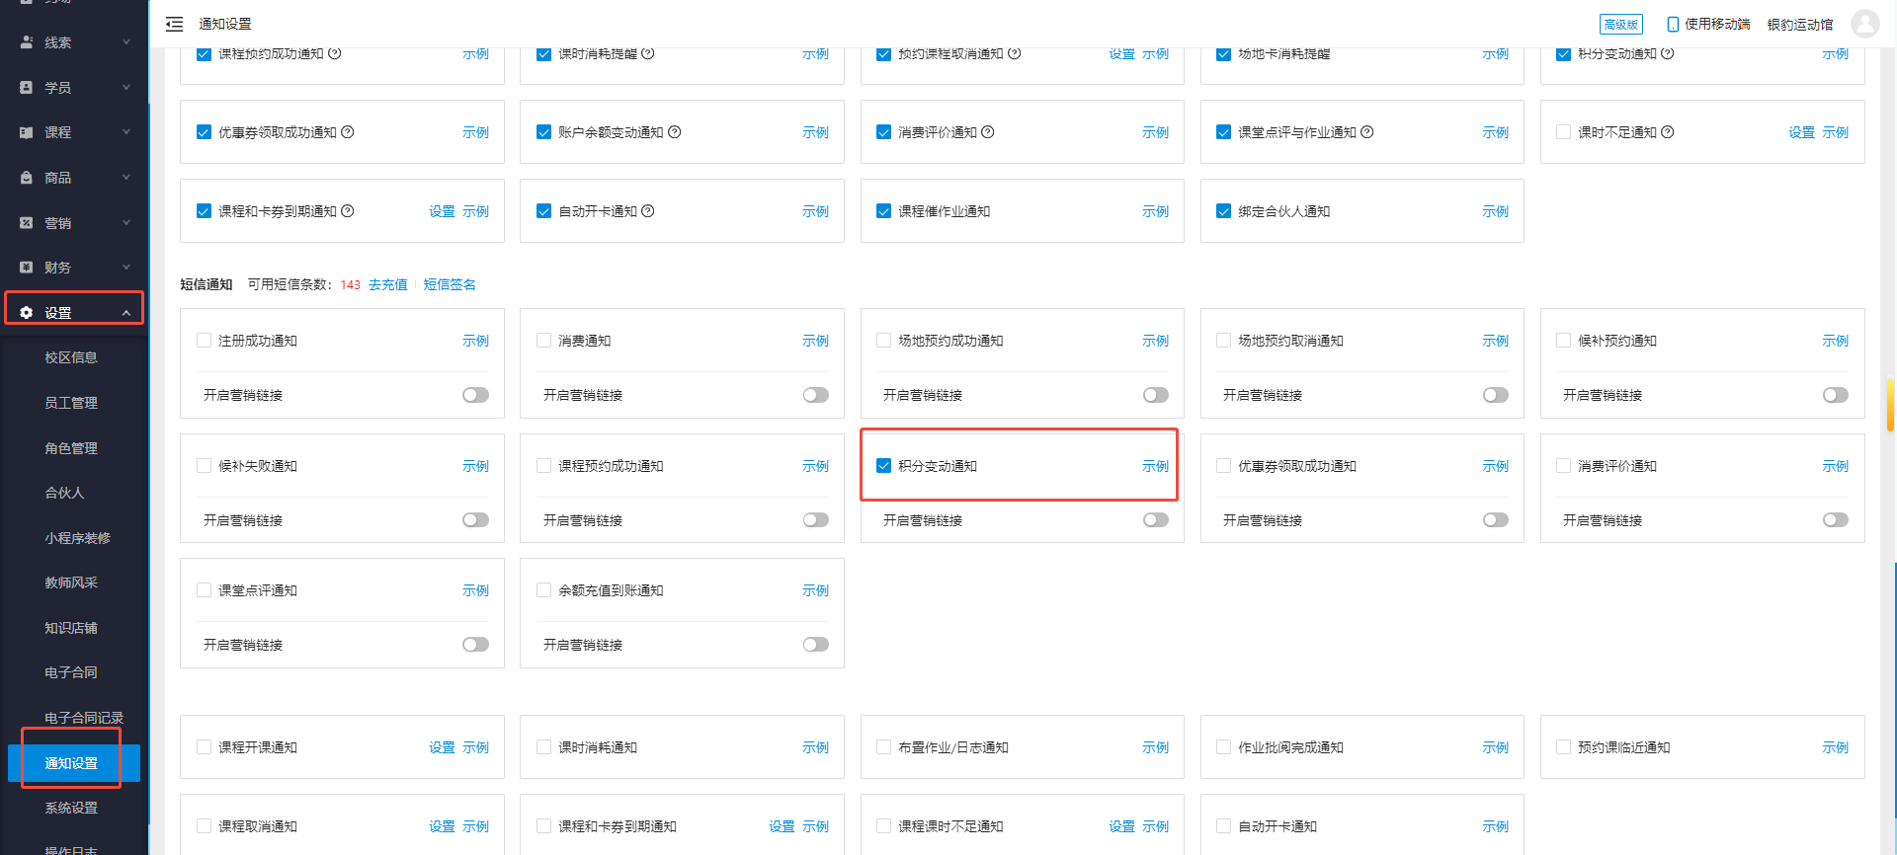Open 角色管理 in settings submenu

71,448
